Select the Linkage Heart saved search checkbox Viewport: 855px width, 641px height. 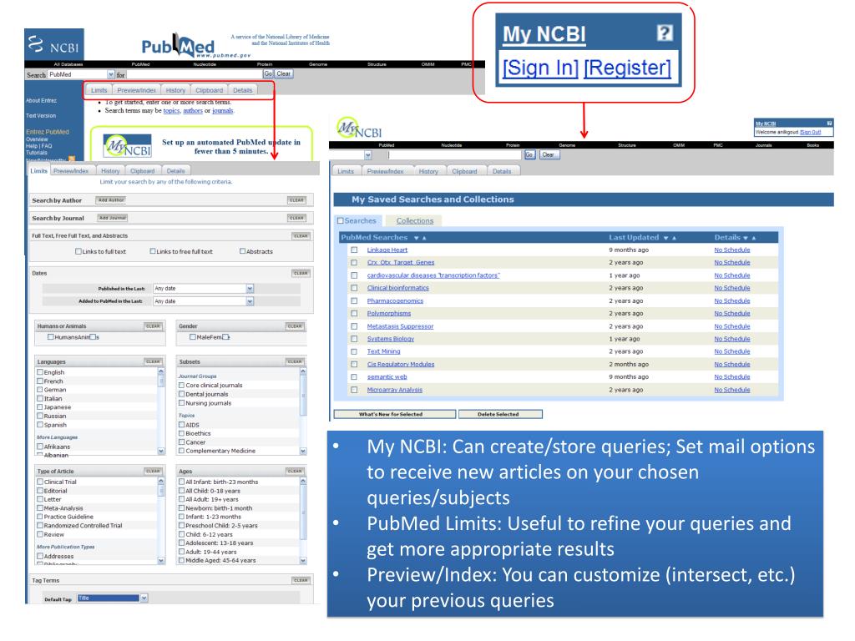click(354, 250)
